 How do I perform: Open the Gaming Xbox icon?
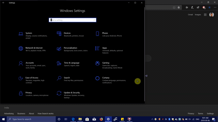(97, 63)
